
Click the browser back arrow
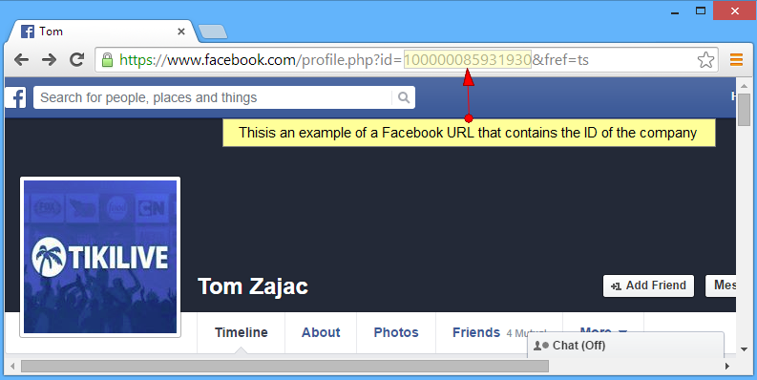(x=21, y=60)
